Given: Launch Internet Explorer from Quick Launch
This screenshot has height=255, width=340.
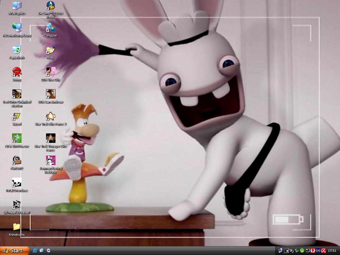Looking at the screenshot, I should point(35,251).
